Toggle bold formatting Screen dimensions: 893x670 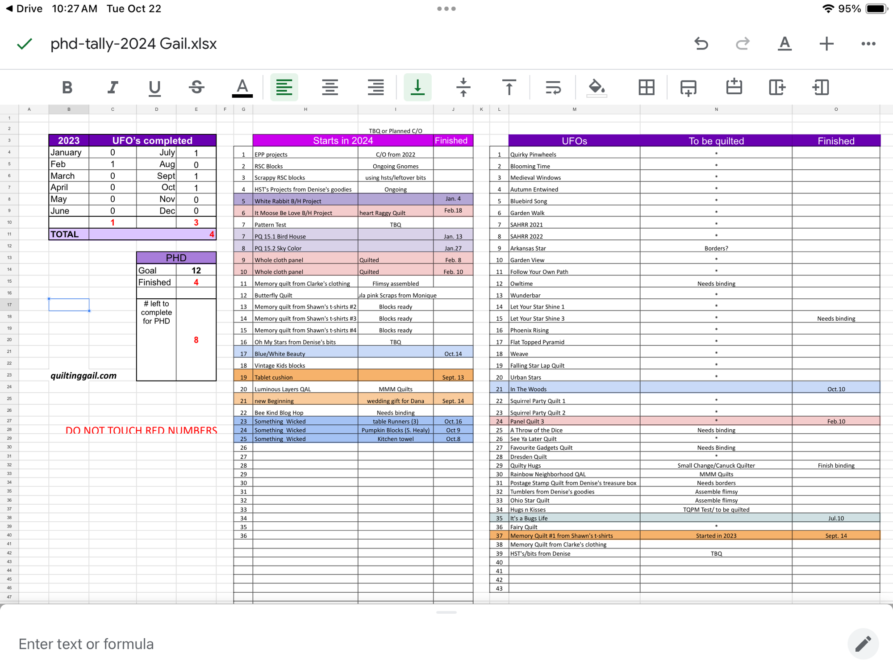pyautogui.click(x=67, y=87)
